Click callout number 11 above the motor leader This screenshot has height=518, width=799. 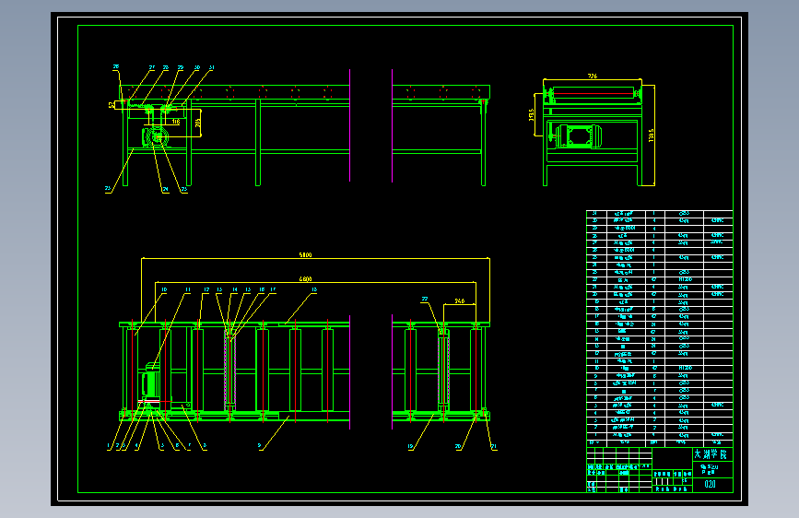[x=187, y=289]
